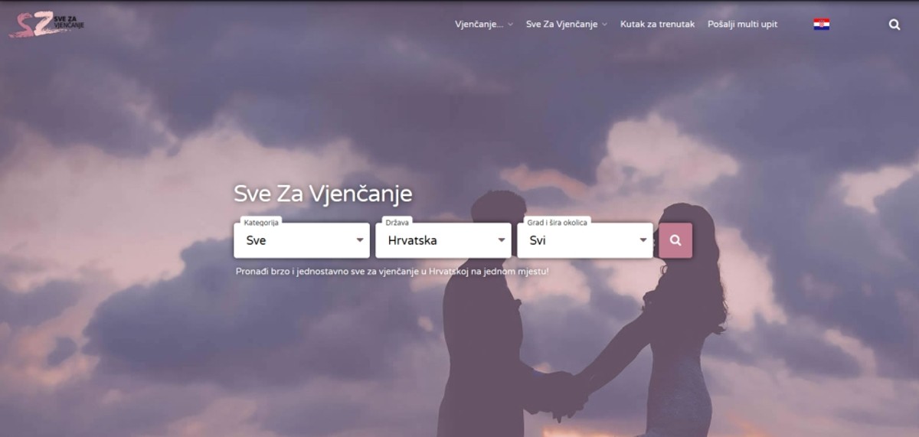Screen dimensions: 919x437
Task: Open the header search magnifier icon
Action: point(894,24)
